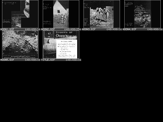Click the MOON1.GIF file name label
The image size is (163, 122).
[x=7, y=29]
